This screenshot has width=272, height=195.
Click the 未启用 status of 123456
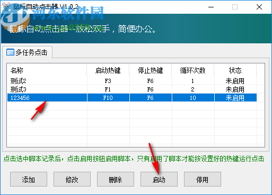coord(235,98)
